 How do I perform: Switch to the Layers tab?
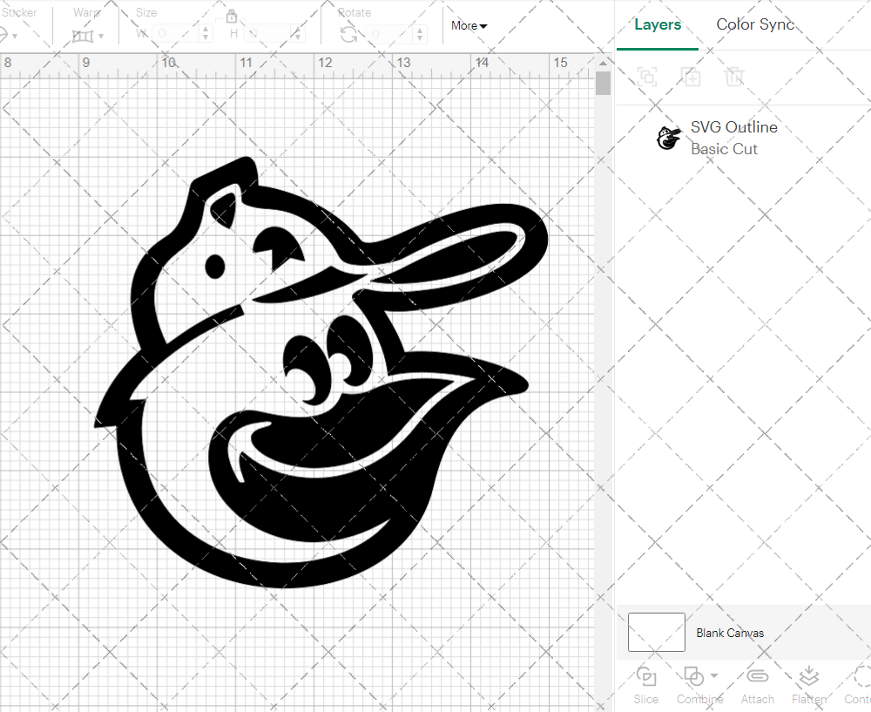click(658, 24)
